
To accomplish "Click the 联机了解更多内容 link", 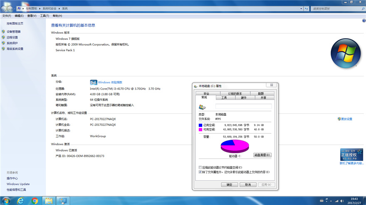I will pos(352,164).
